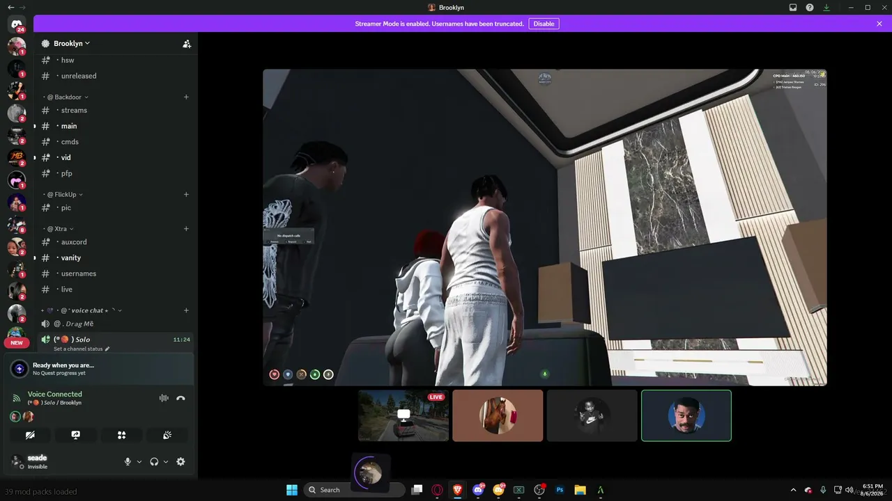The height and width of the screenshot is (501, 892).
Task: Click the main game stream video
Action: point(545,228)
